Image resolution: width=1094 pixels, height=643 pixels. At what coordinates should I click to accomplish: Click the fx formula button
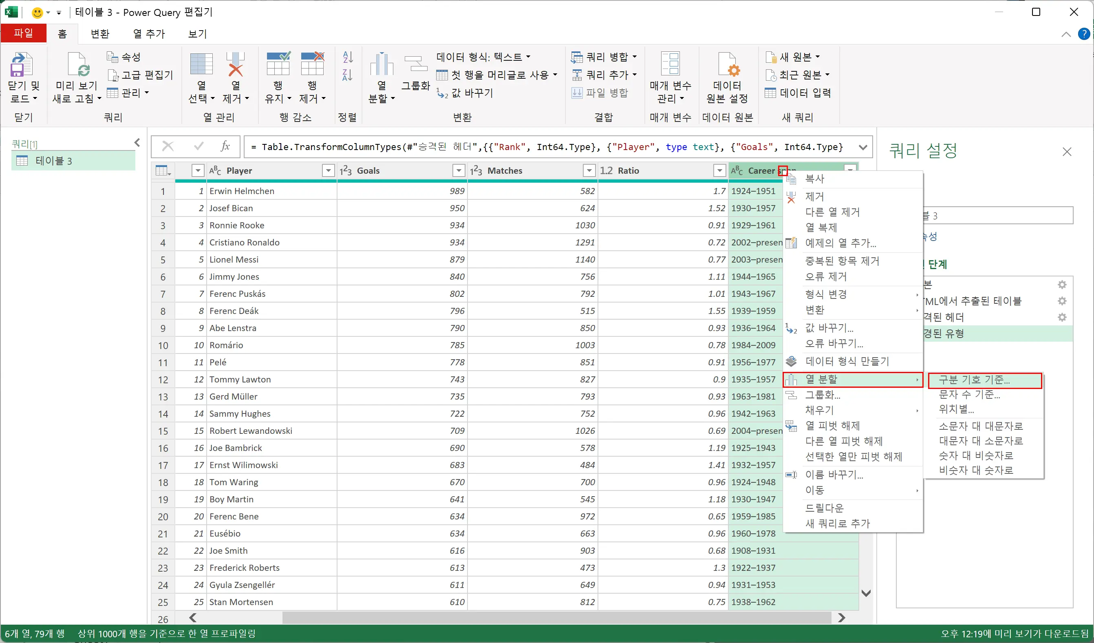click(x=225, y=146)
